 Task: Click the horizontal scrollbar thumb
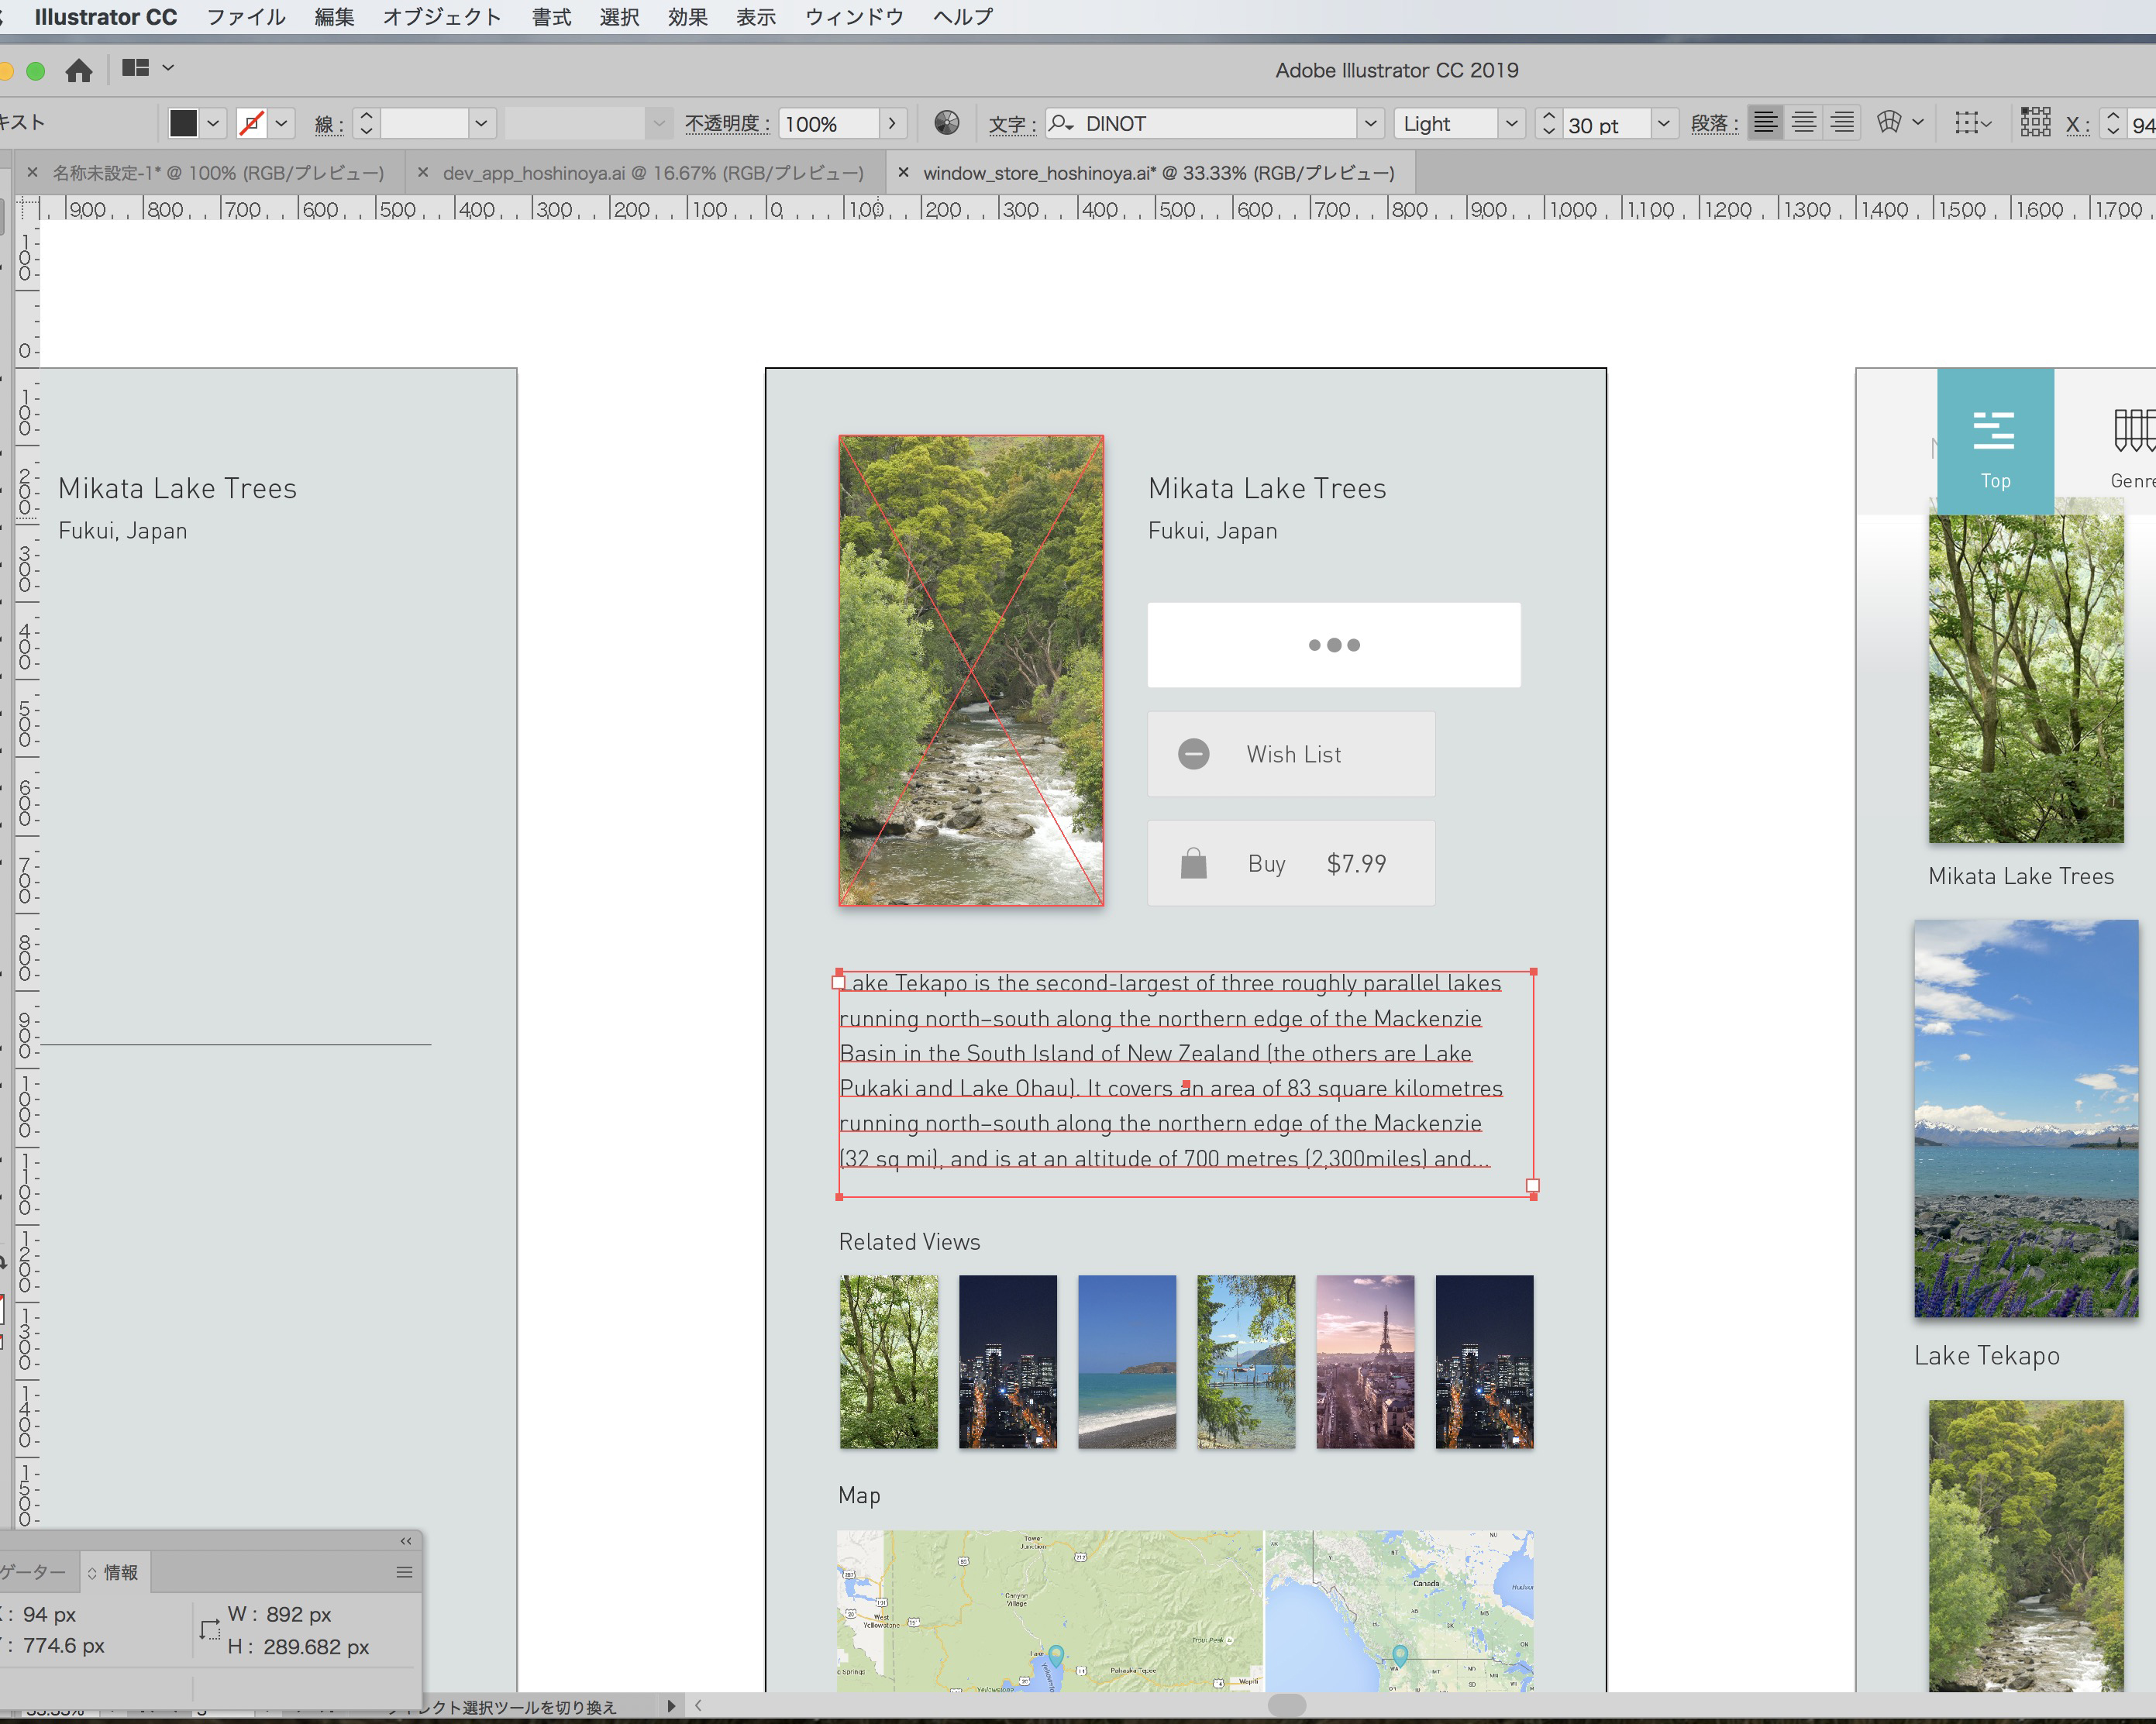tap(1286, 1706)
